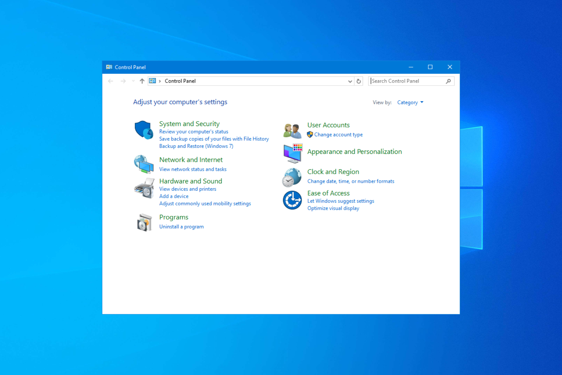Click Uninstall a program
562x375 pixels.
coord(181,226)
